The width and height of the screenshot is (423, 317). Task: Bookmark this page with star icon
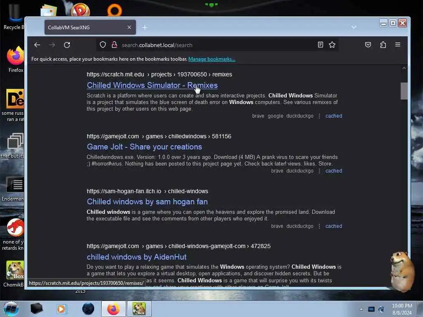[332, 45]
